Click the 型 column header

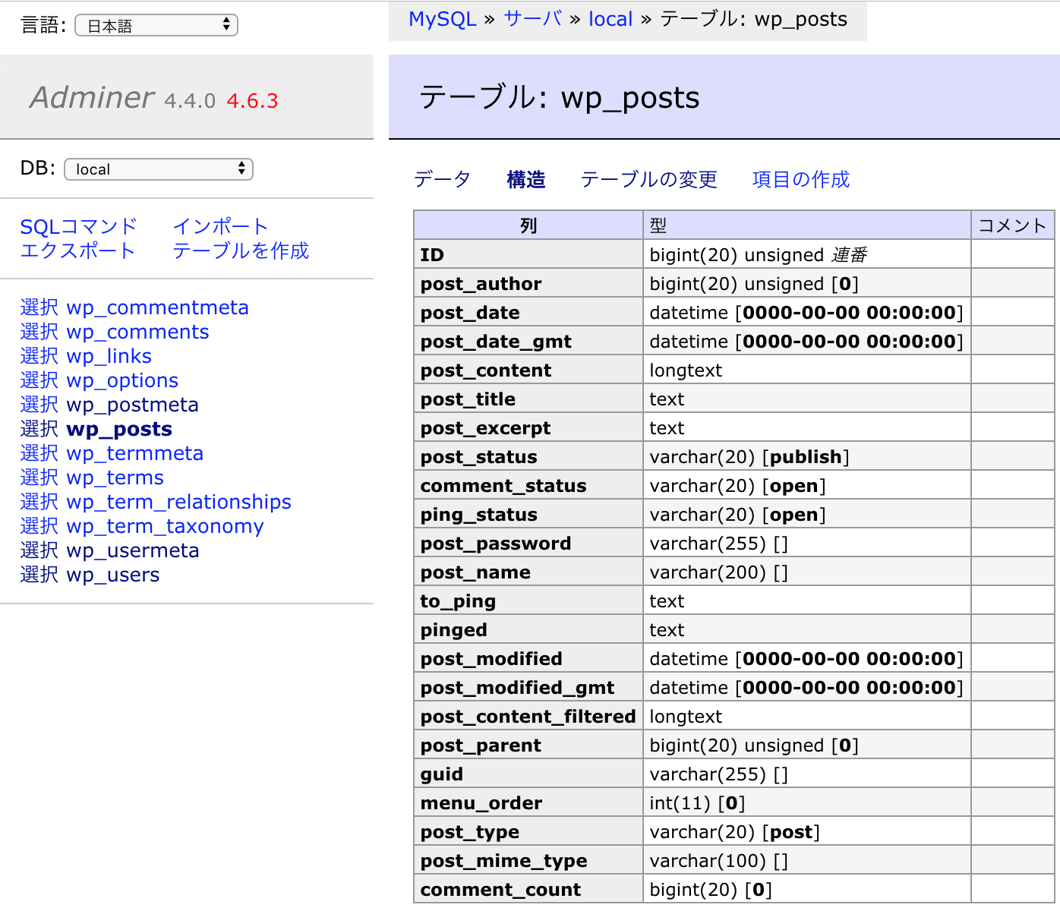807,225
